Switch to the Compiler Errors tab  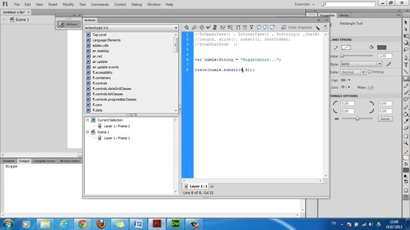point(44,161)
